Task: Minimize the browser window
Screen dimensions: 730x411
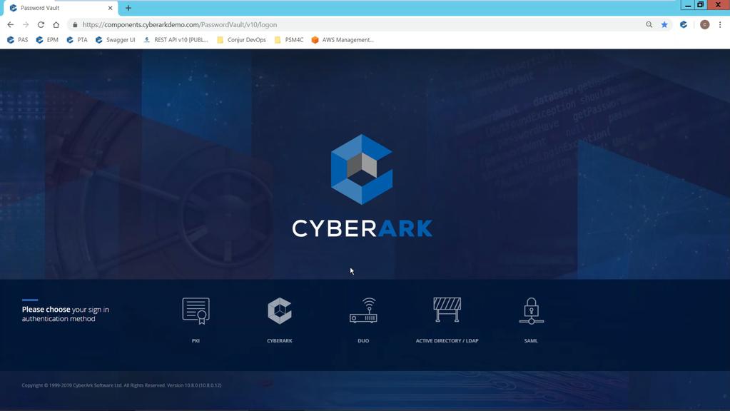Action: (688, 5)
